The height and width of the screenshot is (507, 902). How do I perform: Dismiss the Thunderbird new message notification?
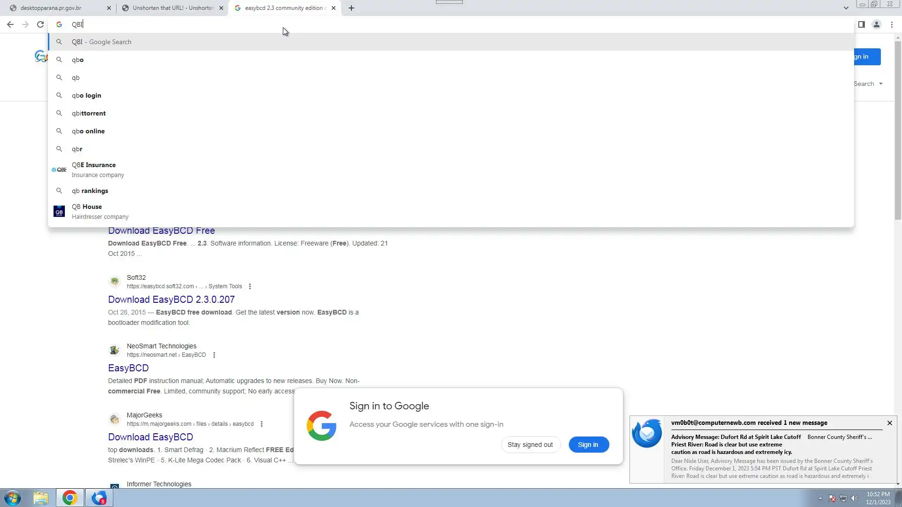889,423
